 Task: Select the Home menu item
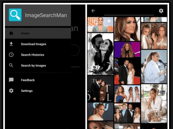click(38, 33)
